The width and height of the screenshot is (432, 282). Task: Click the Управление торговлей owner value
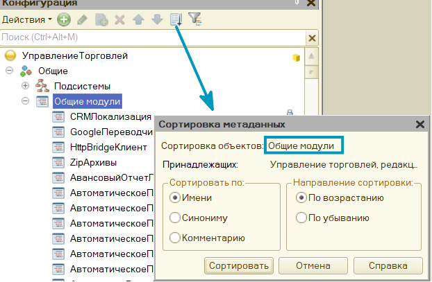click(x=344, y=164)
